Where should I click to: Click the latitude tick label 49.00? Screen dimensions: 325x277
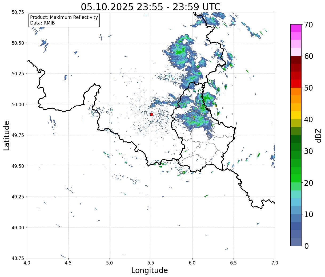18,227
